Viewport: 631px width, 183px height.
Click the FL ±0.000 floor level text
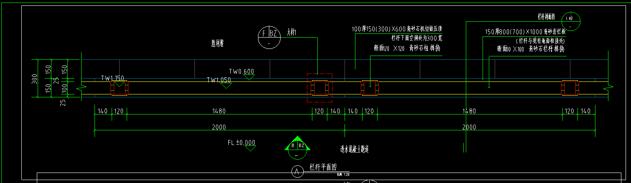pos(241,142)
